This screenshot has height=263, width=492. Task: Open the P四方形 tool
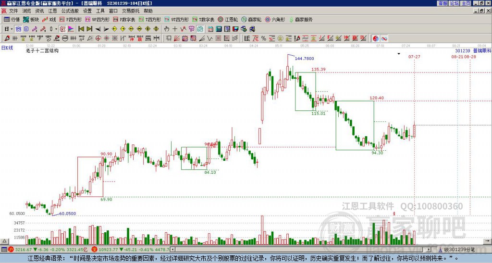pos(71,19)
